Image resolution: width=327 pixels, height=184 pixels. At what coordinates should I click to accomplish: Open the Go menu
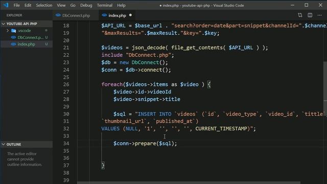tap(73, 5)
